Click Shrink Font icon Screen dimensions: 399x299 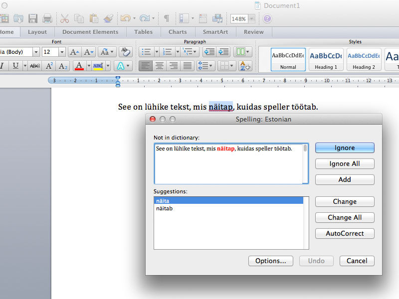[89, 52]
